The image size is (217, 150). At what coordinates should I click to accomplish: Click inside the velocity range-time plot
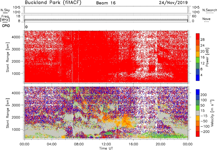click(106, 113)
